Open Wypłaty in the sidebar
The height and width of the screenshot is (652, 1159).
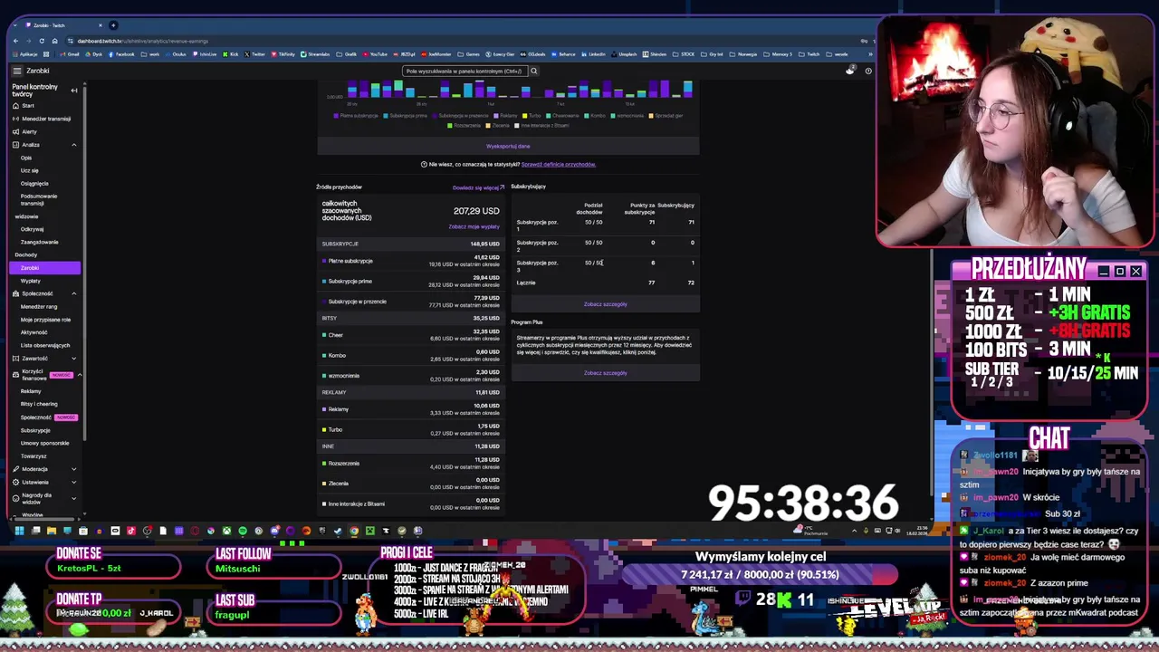[x=31, y=281]
